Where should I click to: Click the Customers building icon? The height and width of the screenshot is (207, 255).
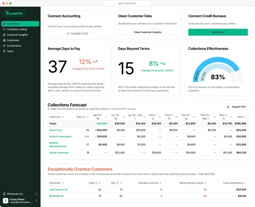pos(4,40)
